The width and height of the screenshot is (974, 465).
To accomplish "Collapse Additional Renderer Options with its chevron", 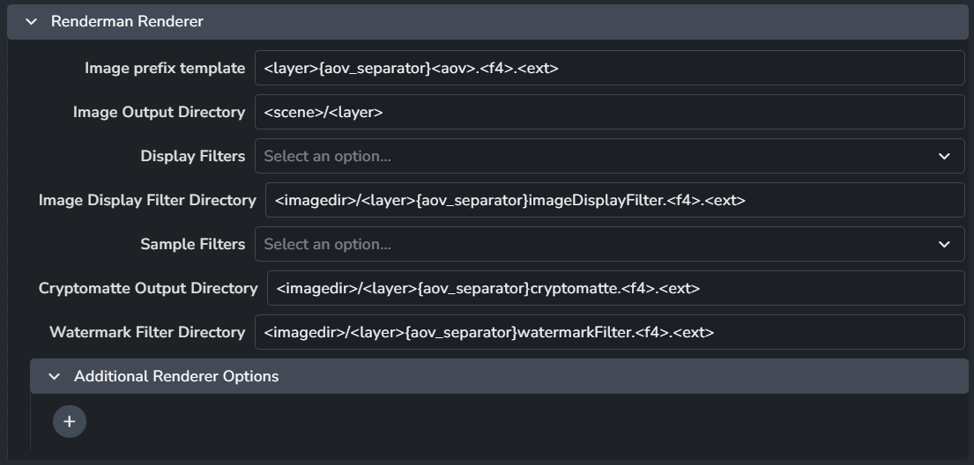I will pos(55,376).
